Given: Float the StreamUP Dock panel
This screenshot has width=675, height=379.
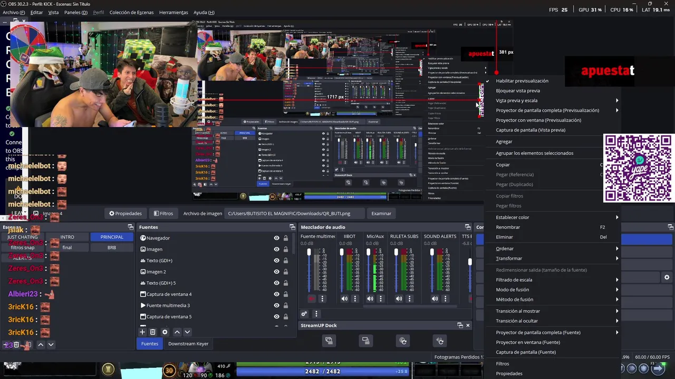Looking at the screenshot, I should coord(460,325).
